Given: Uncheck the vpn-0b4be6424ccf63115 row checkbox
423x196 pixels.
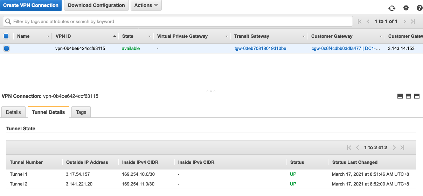Looking at the screenshot, I should 6,49.
